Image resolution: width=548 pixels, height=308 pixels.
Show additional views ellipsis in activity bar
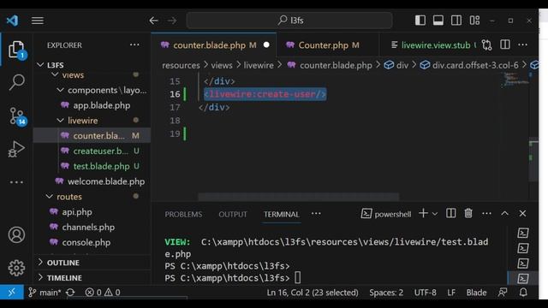pos(16,182)
